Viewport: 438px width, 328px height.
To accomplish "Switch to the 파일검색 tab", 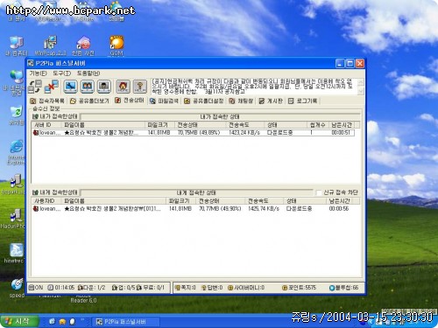I will [x=164, y=101].
